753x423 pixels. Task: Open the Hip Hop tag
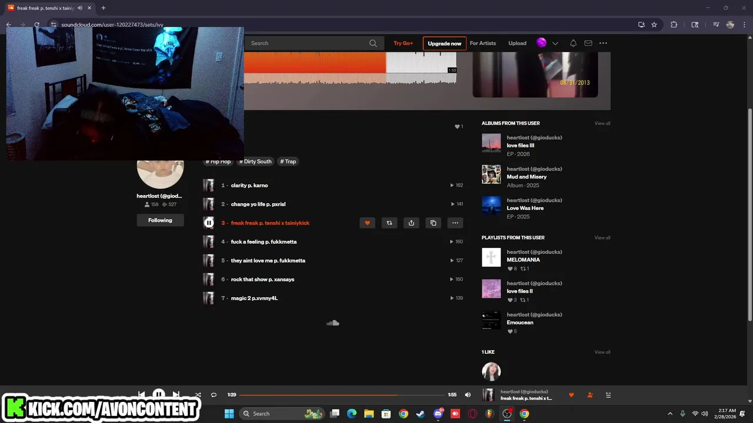(x=218, y=162)
